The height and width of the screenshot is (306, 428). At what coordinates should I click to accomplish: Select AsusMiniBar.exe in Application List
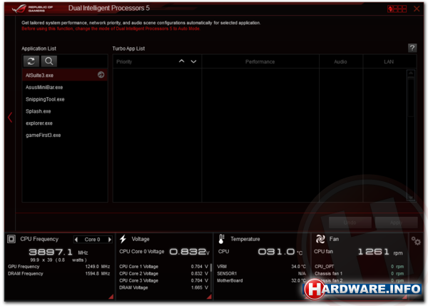(65, 87)
